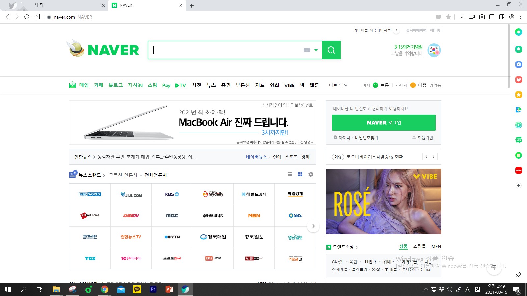Switch newsstand to list view

(x=290, y=174)
